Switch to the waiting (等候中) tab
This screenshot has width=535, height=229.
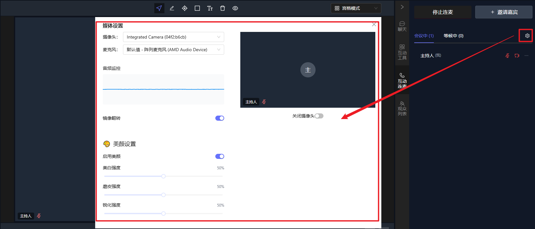[x=453, y=36]
